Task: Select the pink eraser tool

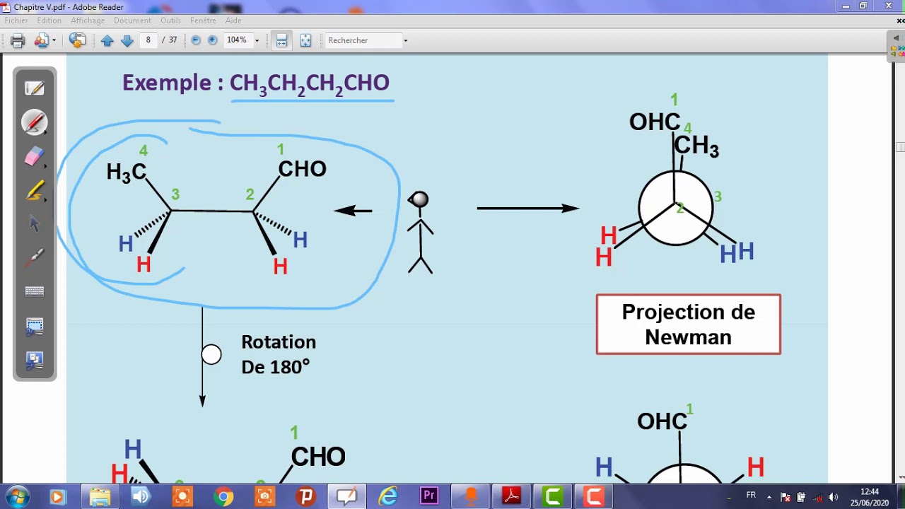Action: (34, 156)
